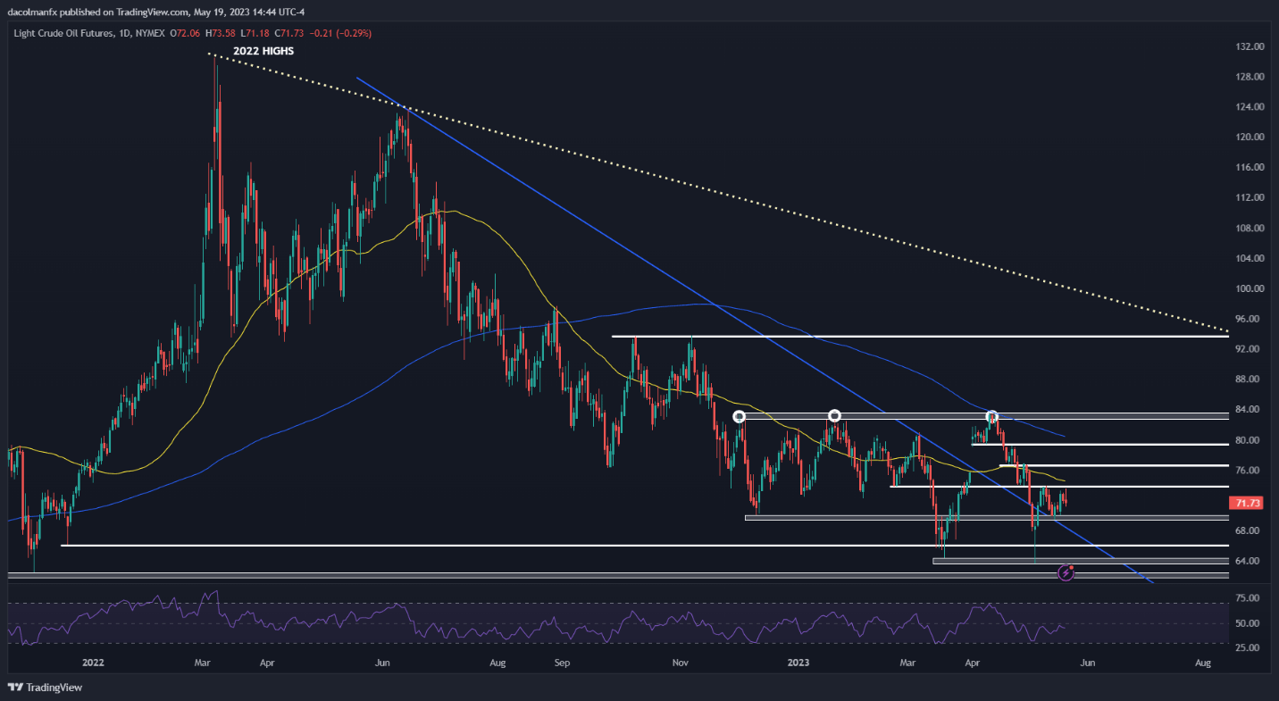Click the 128.00 price axis label
Image resolution: width=1279 pixels, height=701 pixels.
coord(1250,77)
